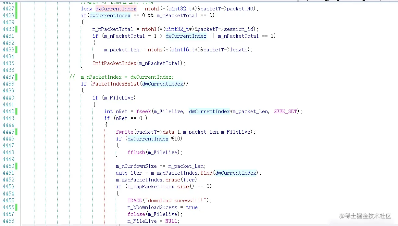Click 'packetT->length' in the code
This screenshot has height=226, width=398.
click(x=225, y=50)
